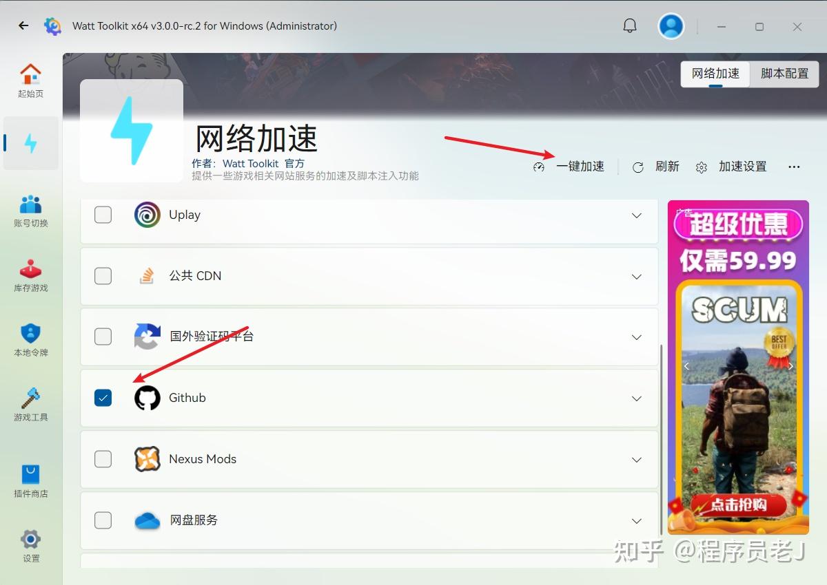Open the ... overflow menu
This screenshot has height=585, width=827.
[x=794, y=167]
